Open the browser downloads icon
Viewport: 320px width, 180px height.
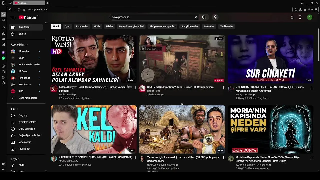(x=305, y=9)
